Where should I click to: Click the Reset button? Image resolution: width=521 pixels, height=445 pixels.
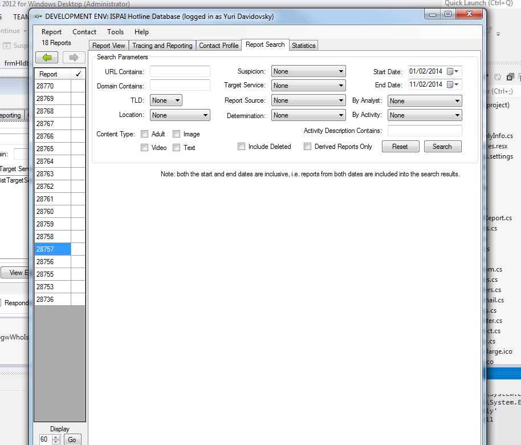[x=400, y=147]
